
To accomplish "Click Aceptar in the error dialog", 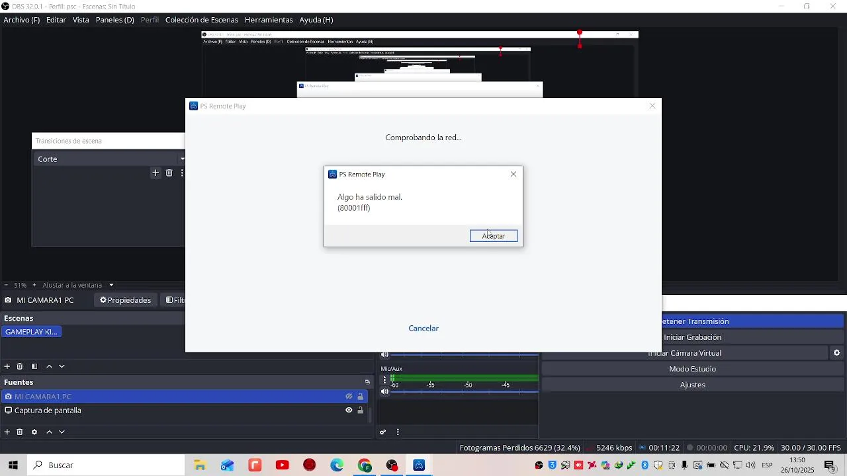I will 494,236.
